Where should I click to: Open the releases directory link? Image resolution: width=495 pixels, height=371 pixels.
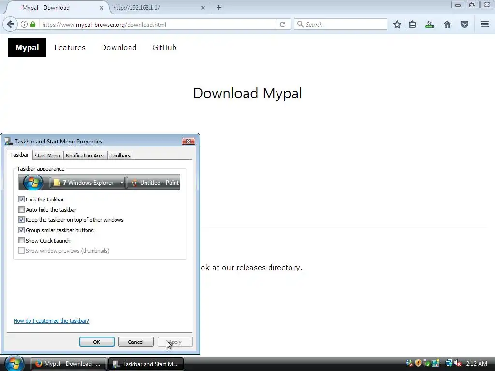[x=269, y=268]
